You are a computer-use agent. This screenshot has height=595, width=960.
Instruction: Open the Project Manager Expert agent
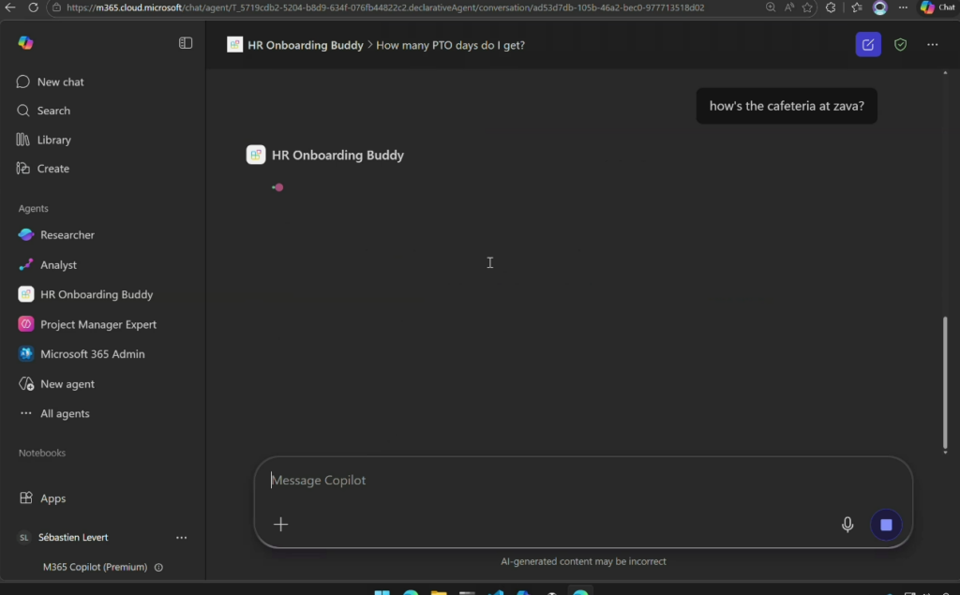tap(87, 324)
